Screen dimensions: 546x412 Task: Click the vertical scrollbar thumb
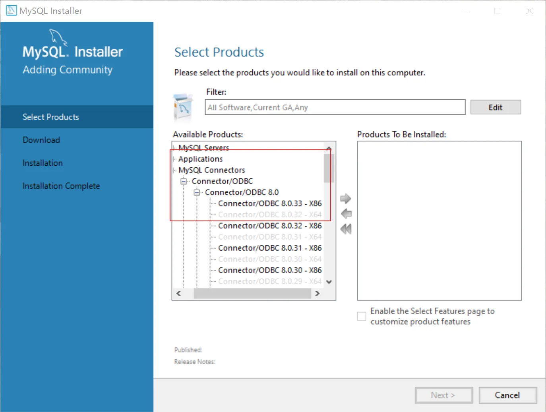click(x=329, y=168)
